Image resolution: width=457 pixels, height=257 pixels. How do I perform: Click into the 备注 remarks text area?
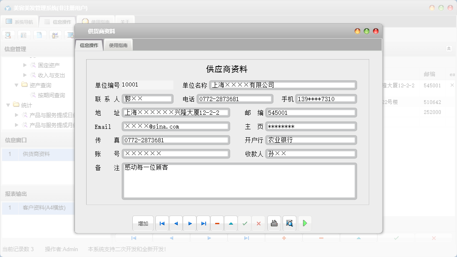239,181
